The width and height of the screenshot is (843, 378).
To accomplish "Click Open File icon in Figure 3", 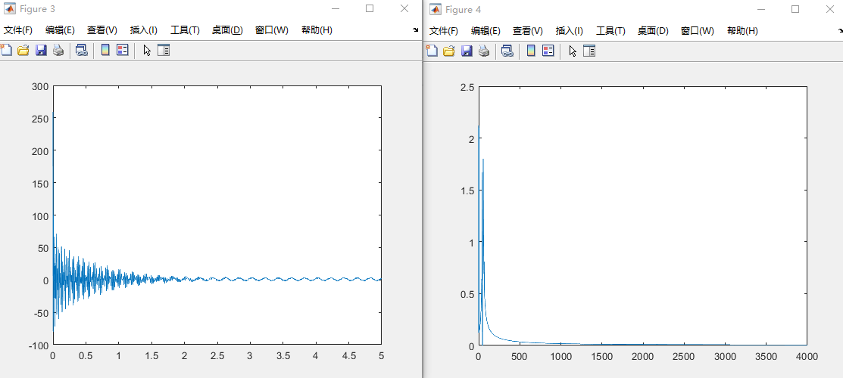I will (23, 51).
